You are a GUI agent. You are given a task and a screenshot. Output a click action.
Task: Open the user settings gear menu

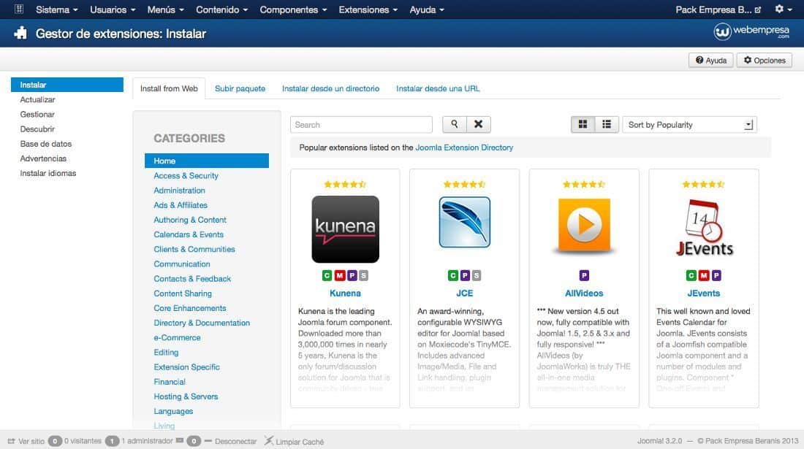tap(783, 9)
